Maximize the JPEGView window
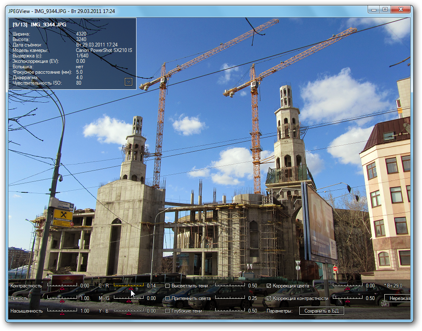The height and width of the screenshot is (331, 422). click(385, 9)
